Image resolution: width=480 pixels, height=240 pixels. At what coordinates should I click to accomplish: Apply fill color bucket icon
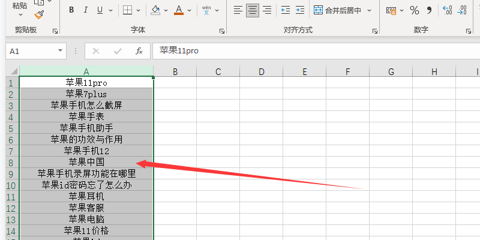point(156,10)
